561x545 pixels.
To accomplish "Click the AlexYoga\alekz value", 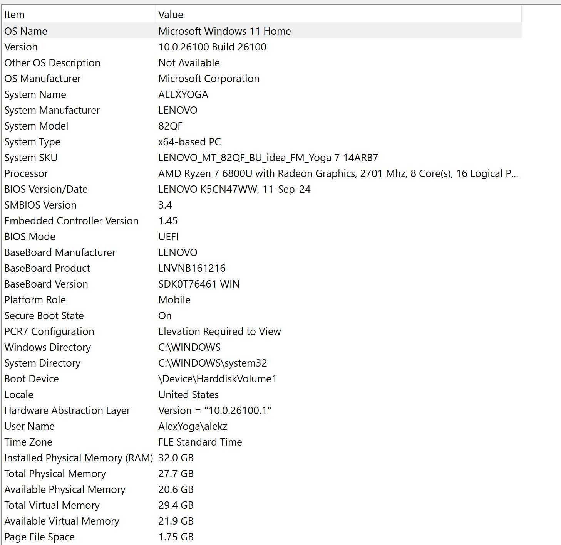I will pos(193,426).
